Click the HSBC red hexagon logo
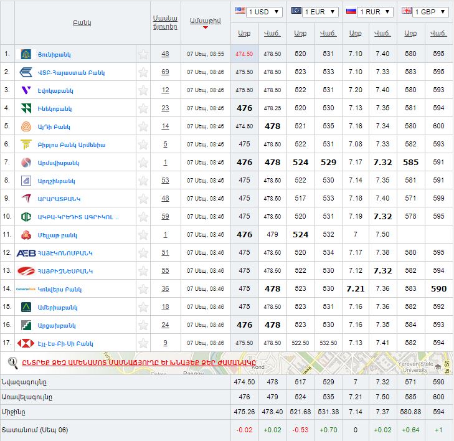Viewport: 454px width, 441px height. tap(26, 343)
